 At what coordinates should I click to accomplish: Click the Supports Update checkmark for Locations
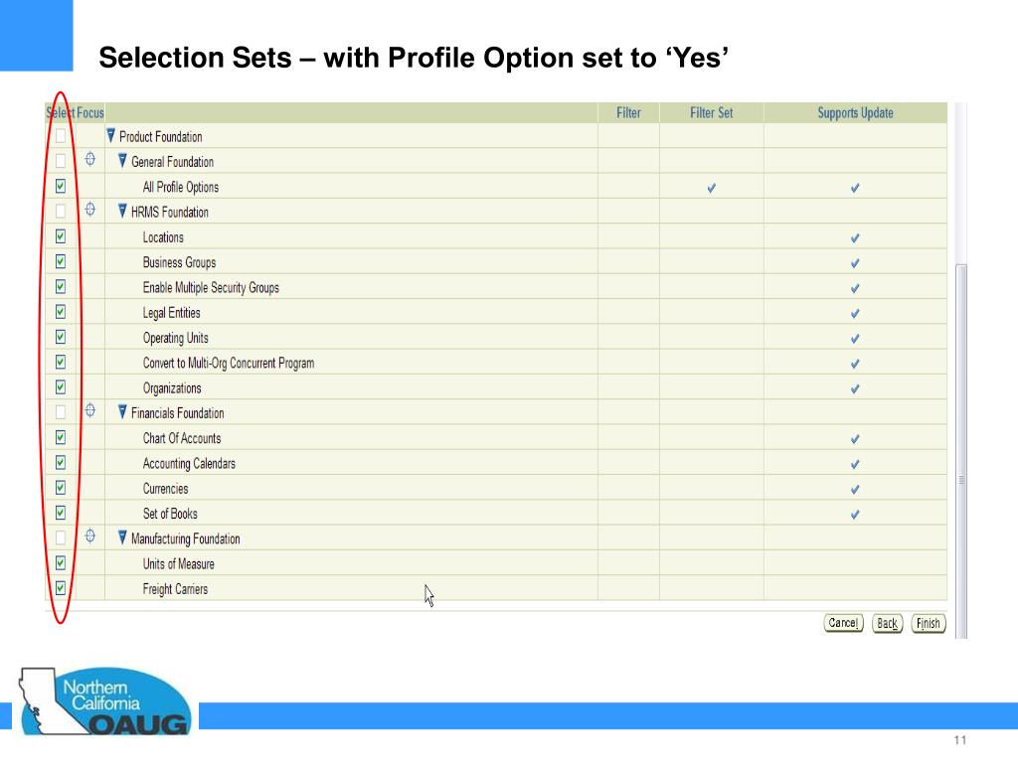855,238
